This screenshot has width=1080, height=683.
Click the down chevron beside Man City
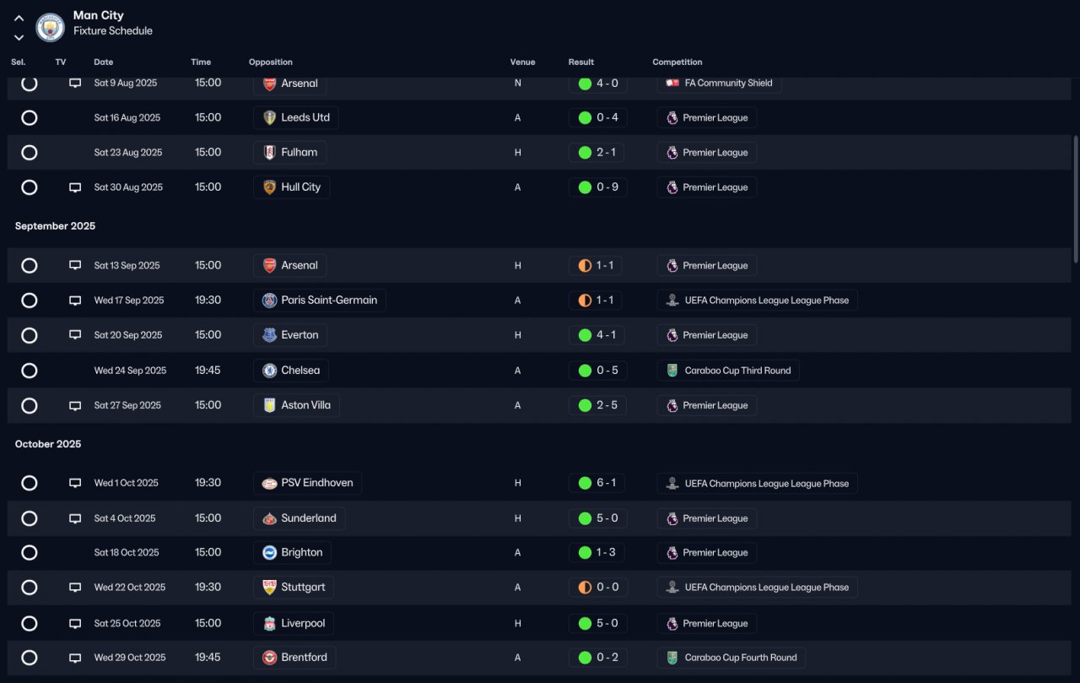coord(19,37)
